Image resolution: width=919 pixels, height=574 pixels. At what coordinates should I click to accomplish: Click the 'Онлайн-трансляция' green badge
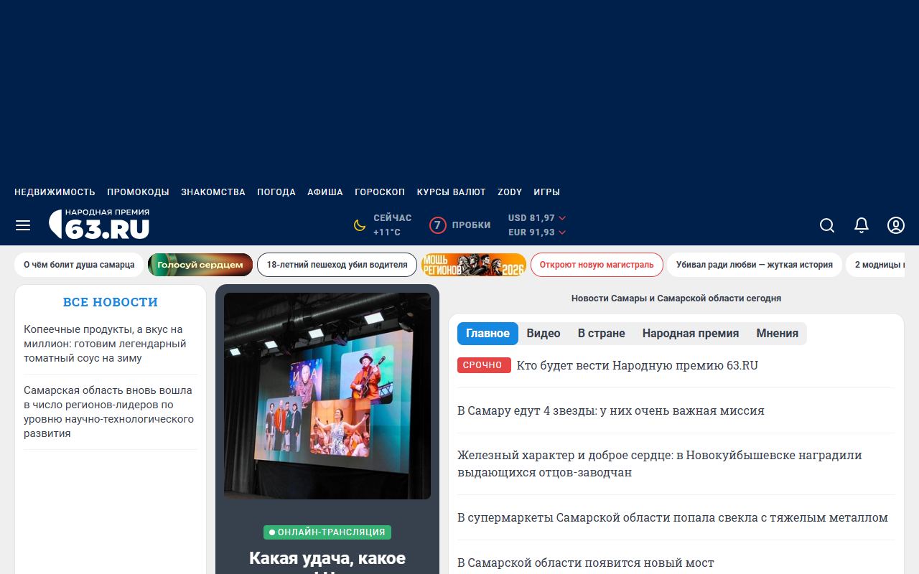[x=327, y=532]
